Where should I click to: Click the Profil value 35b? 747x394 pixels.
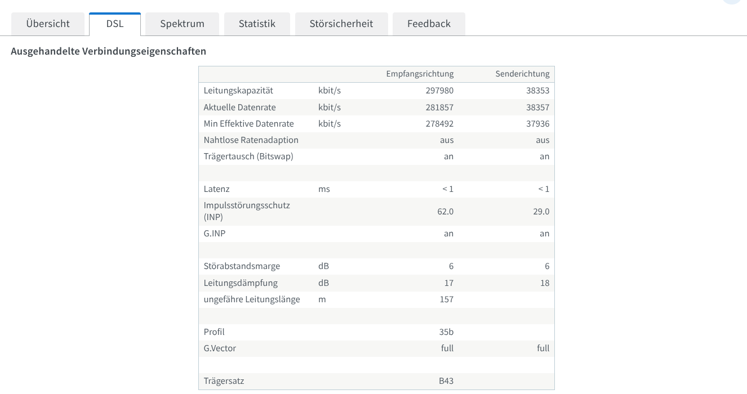coord(446,332)
